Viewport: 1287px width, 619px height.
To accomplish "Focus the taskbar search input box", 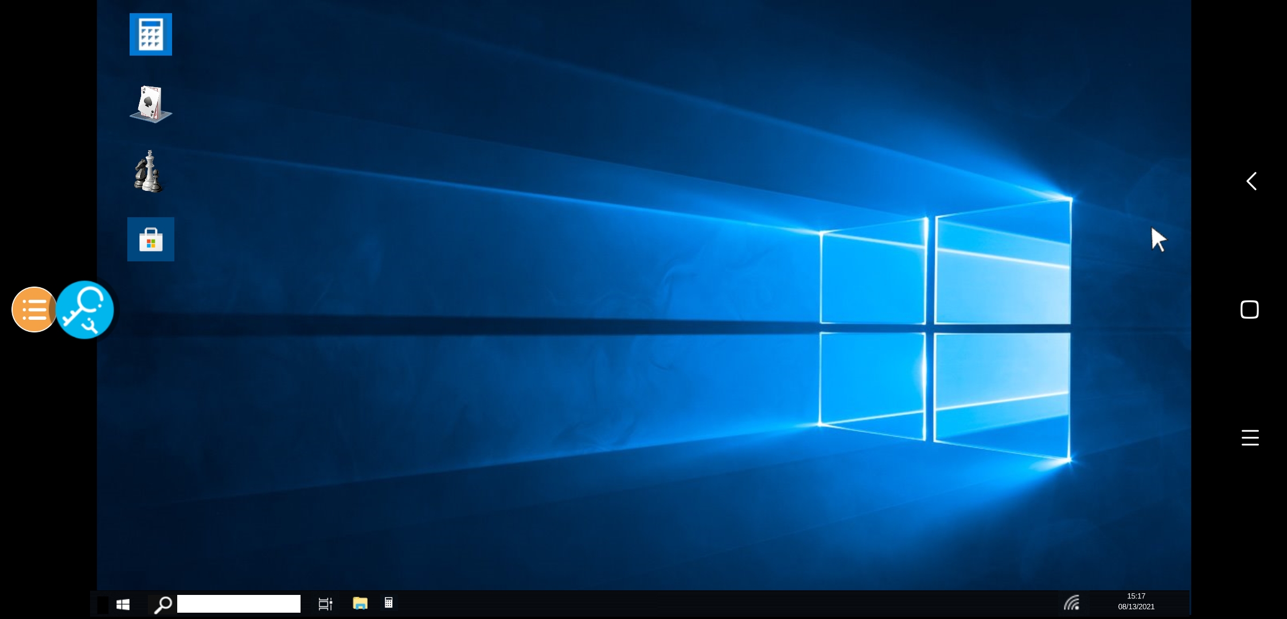I will tap(239, 604).
